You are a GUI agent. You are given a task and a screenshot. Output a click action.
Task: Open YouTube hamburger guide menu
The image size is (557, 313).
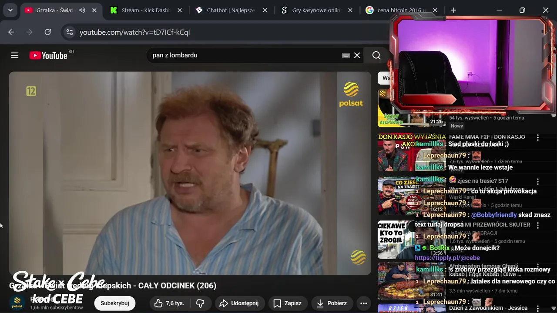click(x=15, y=55)
